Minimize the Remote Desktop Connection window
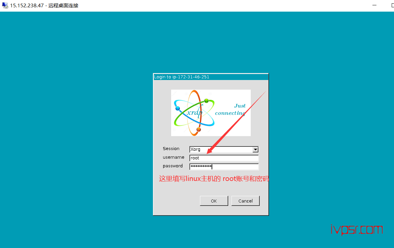394x248 pixels. click(374, 5)
